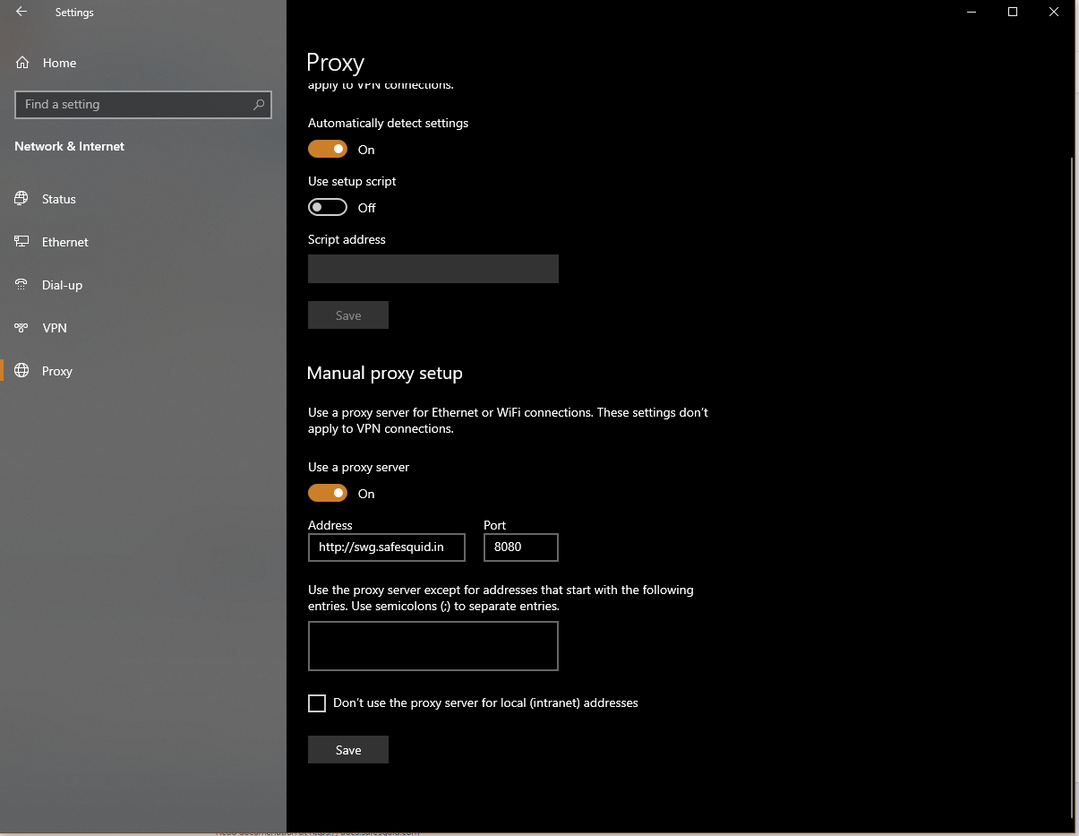This screenshot has width=1079, height=836.
Task: Open the VPN icon in sidebar
Action: click(x=22, y=328)
